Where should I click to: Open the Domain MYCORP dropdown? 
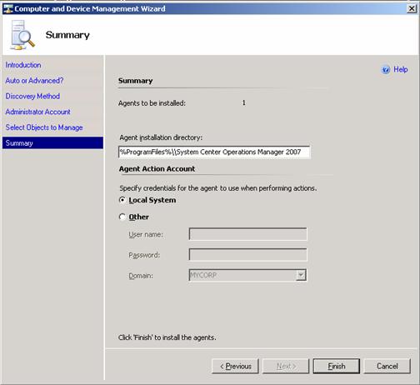point(301,275)
